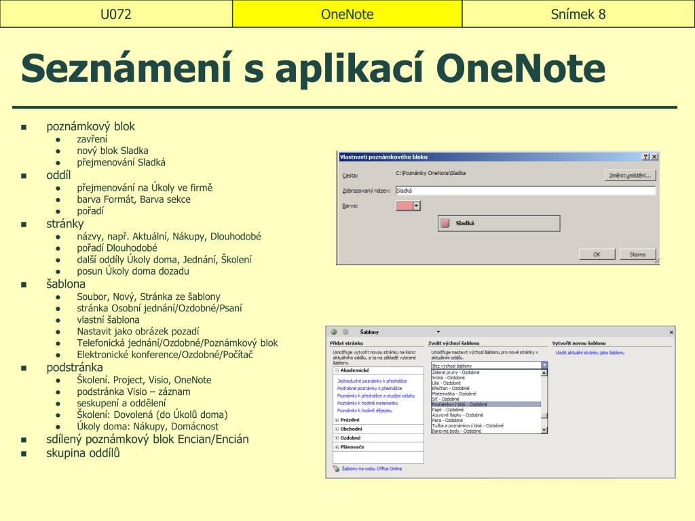This screenshot has height=521, width=695.
Task: Expand the Prázdné template category
Action: (x=337, y=420)
